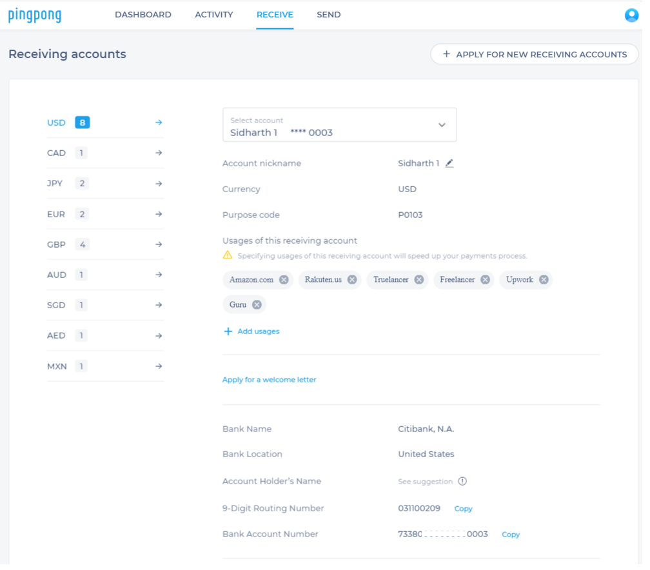Click the GBP account count badge 4
The image size is (650, 570).
coord(83,244)
